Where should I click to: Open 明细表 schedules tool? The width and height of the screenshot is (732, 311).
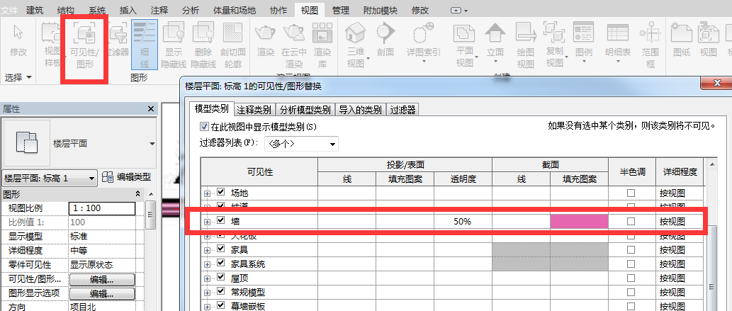[618, 43]
